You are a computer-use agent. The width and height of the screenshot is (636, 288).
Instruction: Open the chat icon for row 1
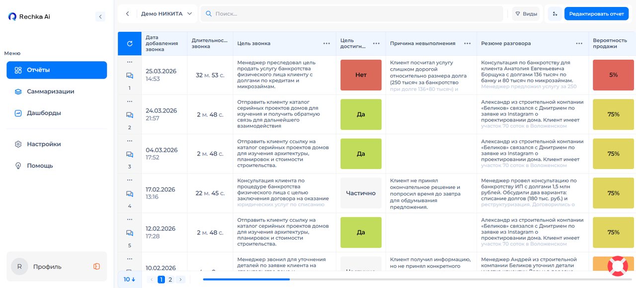130,76
